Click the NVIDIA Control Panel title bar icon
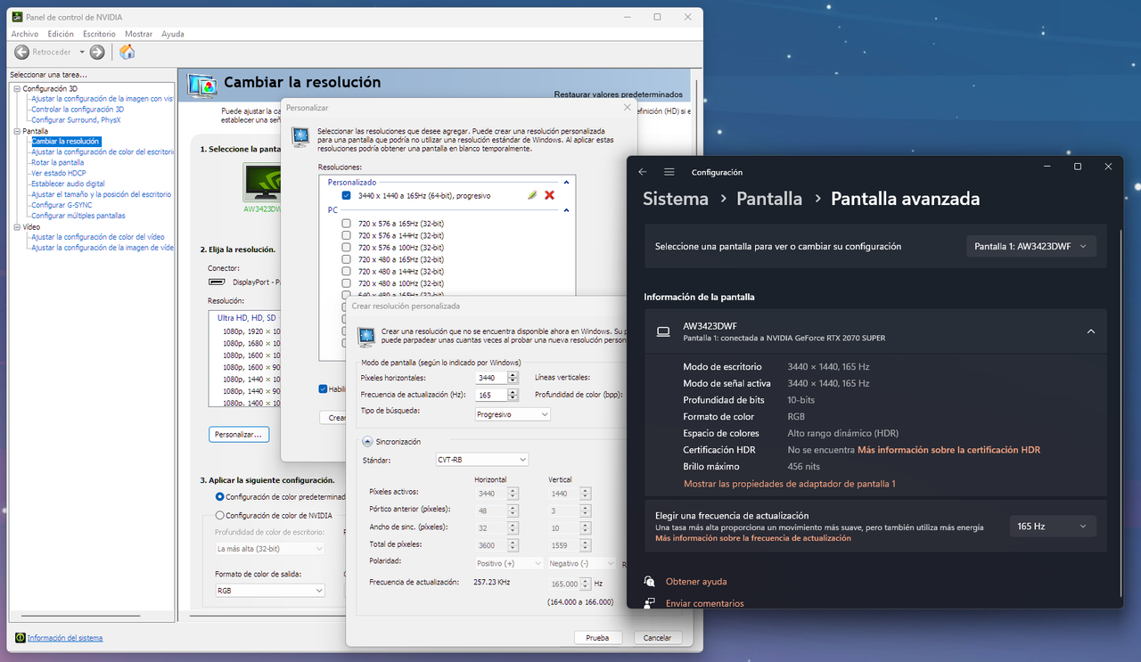The height and width of the screenshot is (662, 1141). [x=18, y=17]
